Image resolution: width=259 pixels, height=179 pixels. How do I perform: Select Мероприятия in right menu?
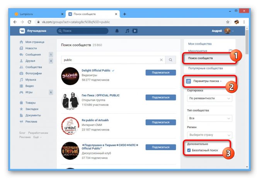(x=198, y=51)
